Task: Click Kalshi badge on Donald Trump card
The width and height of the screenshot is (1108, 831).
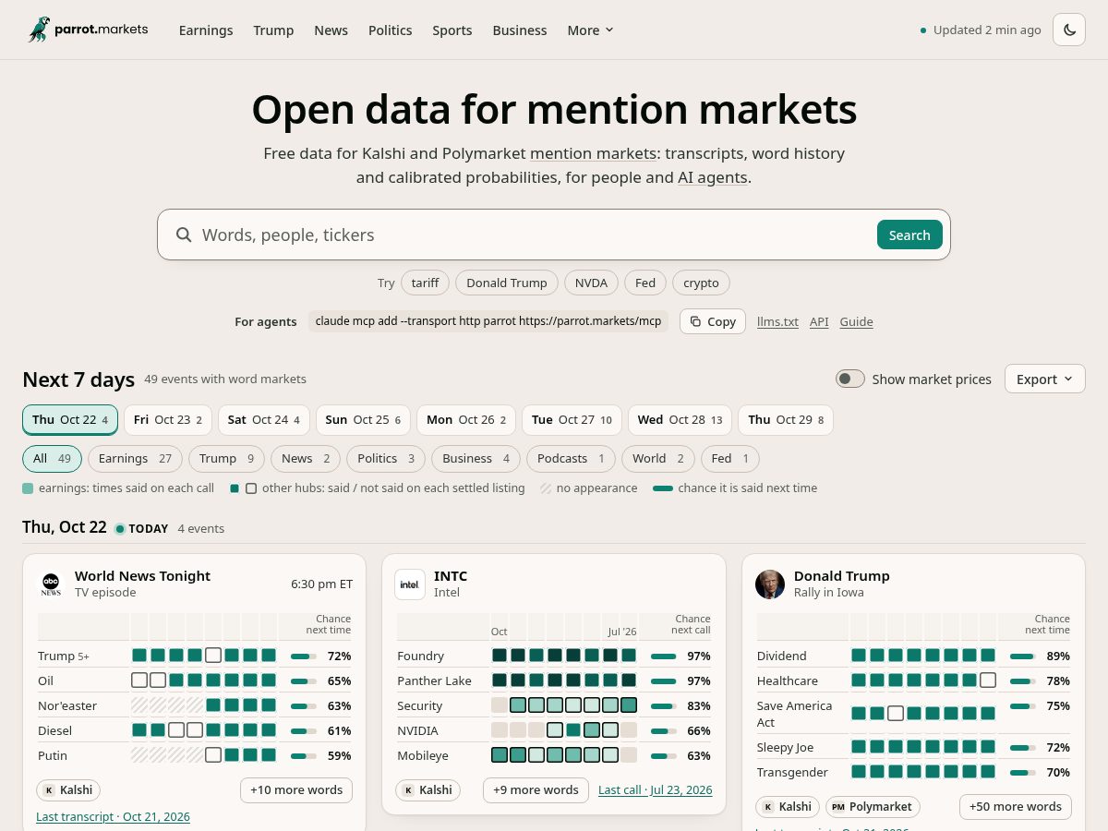Action: point(788,806)
